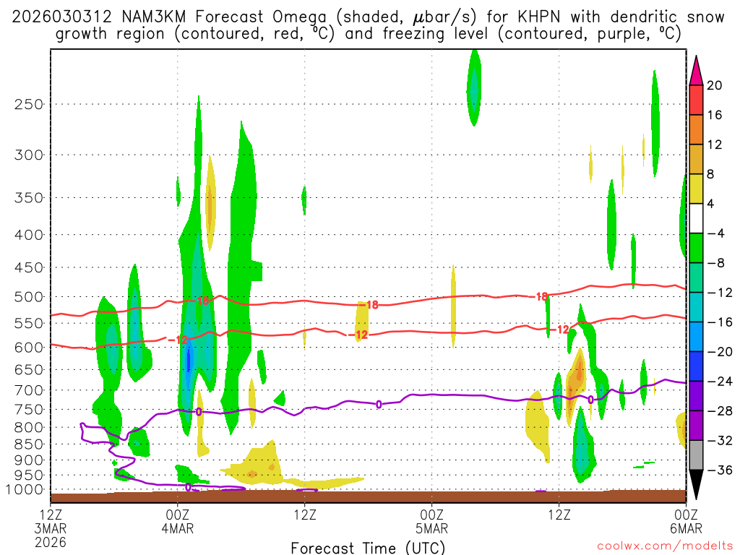Click the 550 pressure level label
740x555 pixels.
coord(29,323)
